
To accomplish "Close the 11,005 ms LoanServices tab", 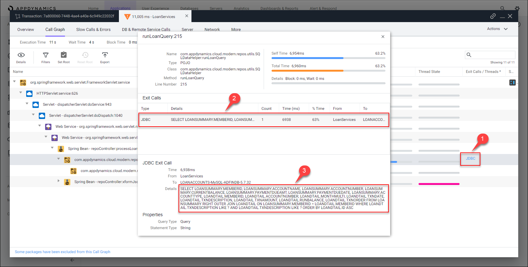I will tap(187, 16).
